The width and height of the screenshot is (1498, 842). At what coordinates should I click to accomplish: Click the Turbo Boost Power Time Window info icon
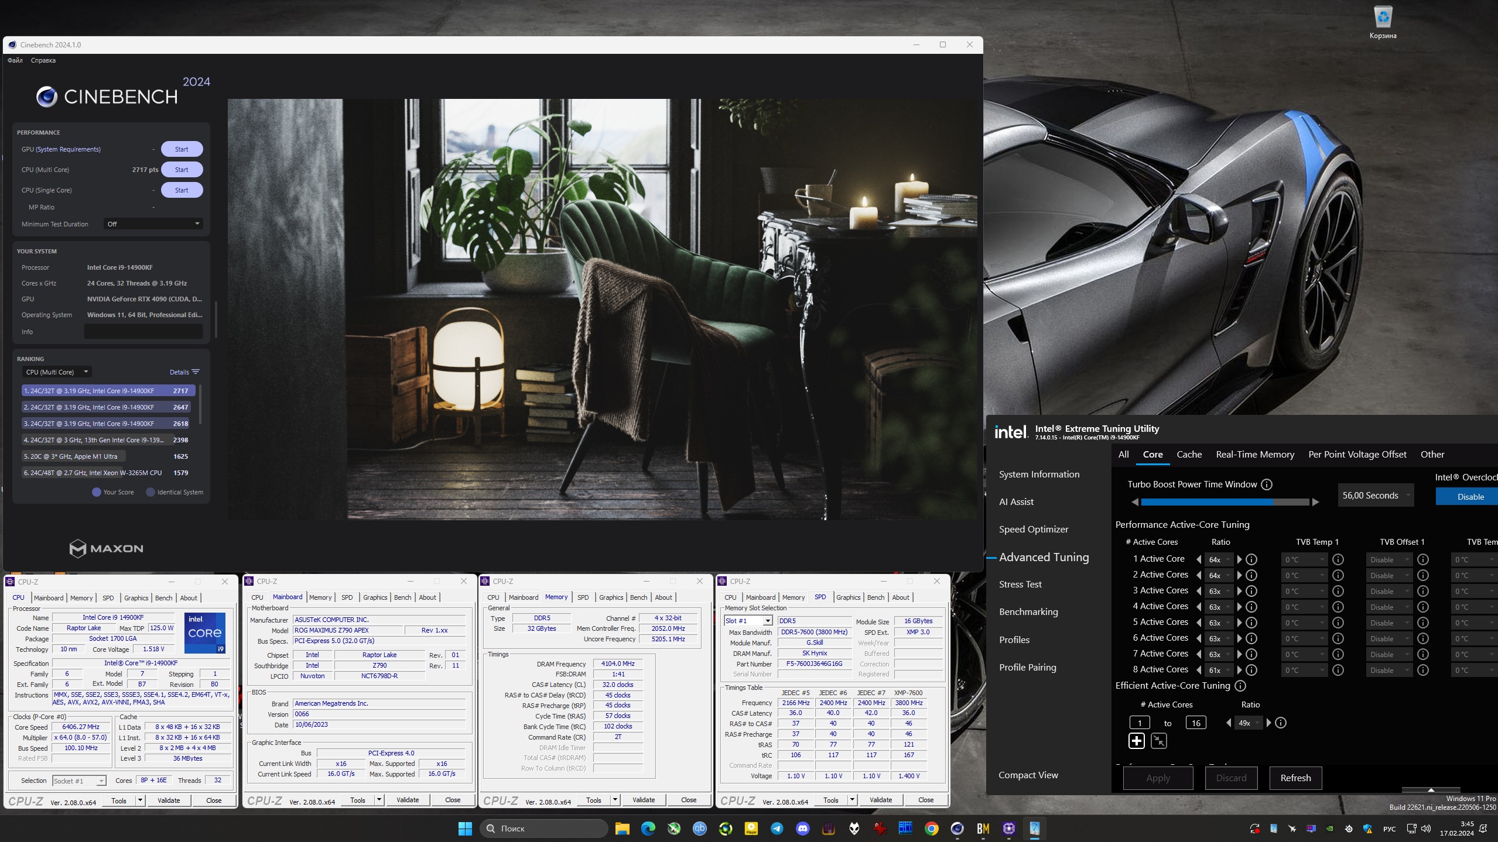1267,484
